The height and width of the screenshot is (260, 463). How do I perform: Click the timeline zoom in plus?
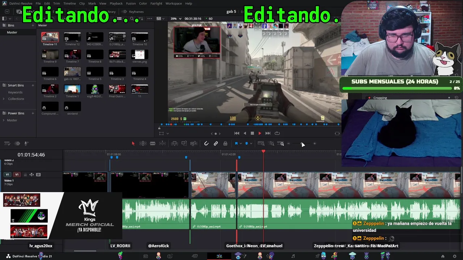coord(314,144)
